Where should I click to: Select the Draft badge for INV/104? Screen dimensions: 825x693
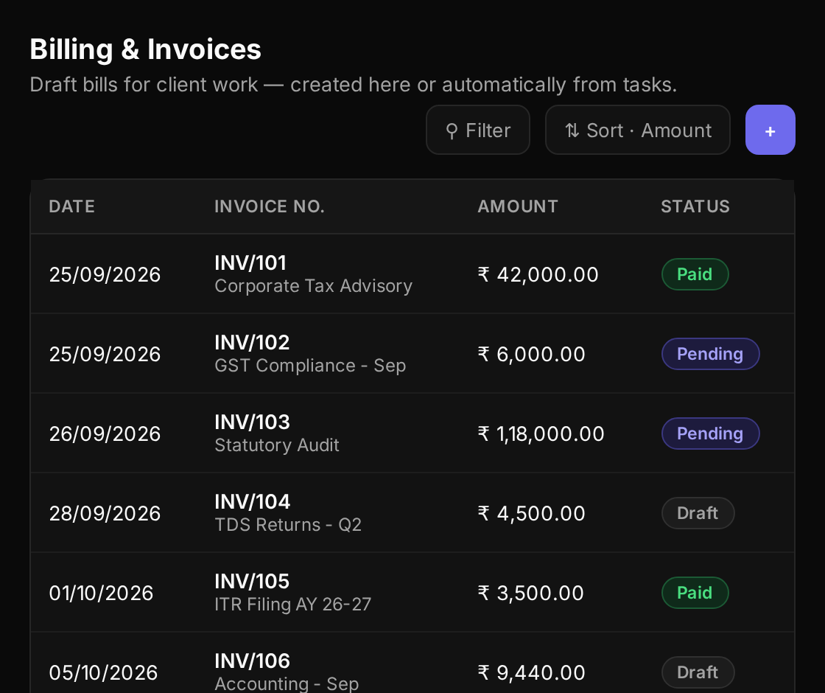(x=698, y=513)
